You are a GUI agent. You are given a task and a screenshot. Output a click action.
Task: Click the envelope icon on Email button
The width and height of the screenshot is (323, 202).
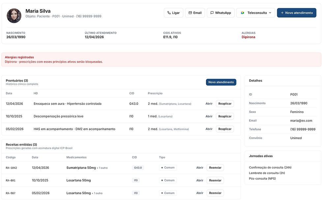(x=190, y=13)
